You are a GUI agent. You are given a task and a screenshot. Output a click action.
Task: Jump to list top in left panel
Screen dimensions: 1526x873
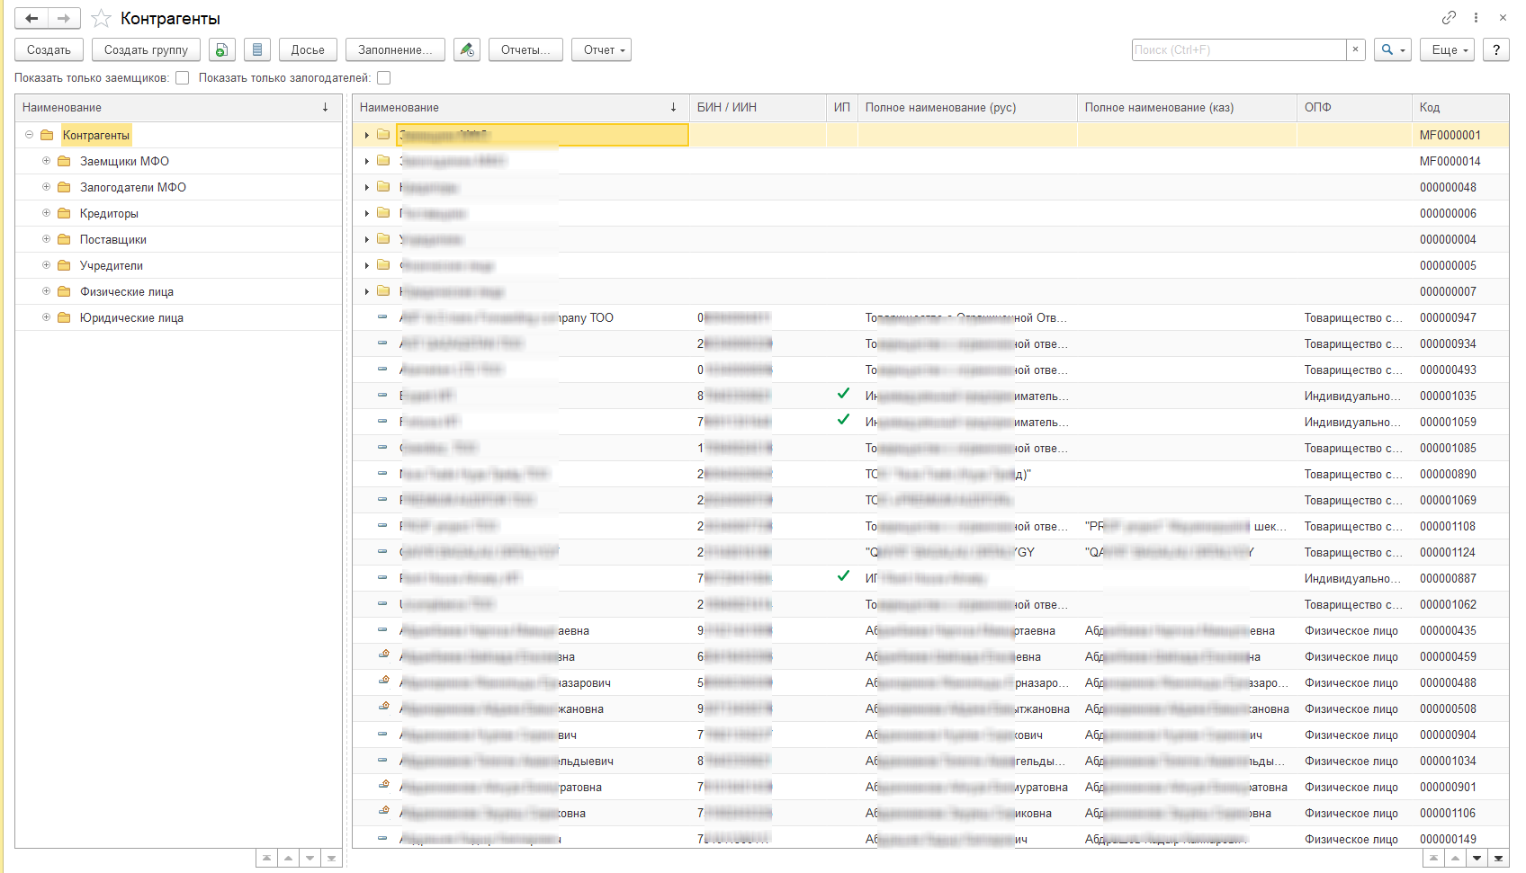266,859
